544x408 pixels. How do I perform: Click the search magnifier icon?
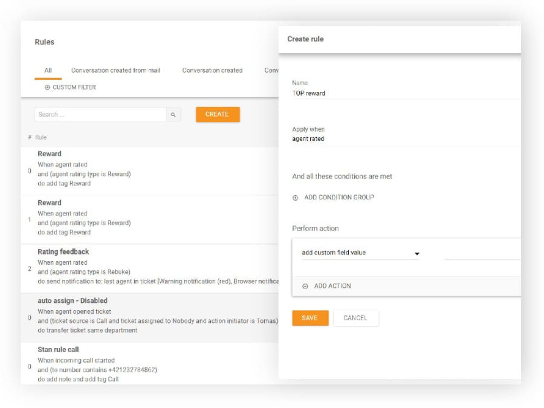173,115
